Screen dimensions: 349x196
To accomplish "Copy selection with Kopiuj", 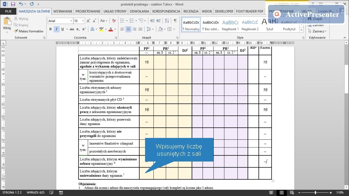I will point(21,25).
